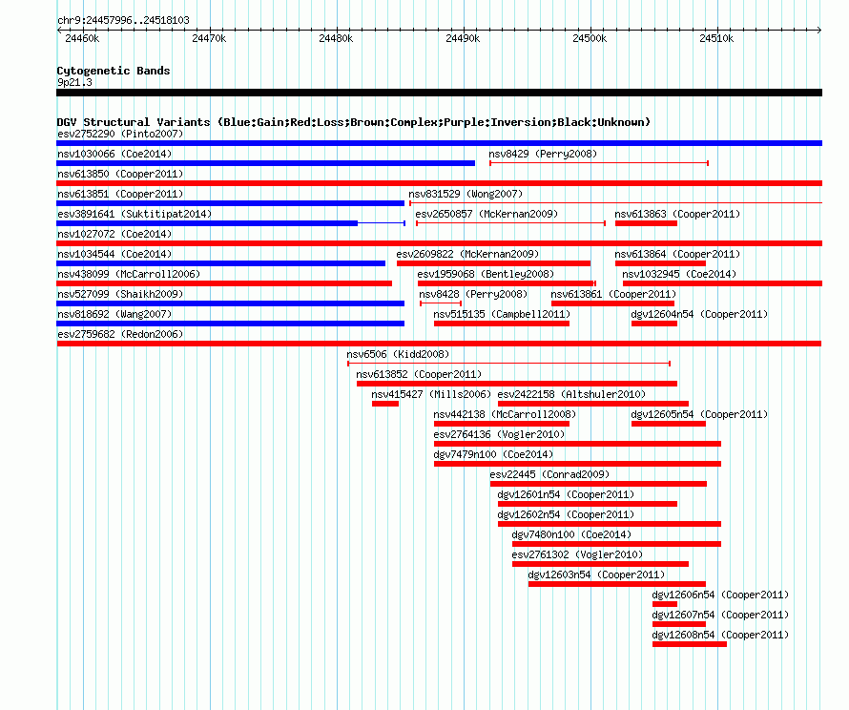Click esv22445 (Conrad2009) label
849x710 pixels.
(549, 474)
